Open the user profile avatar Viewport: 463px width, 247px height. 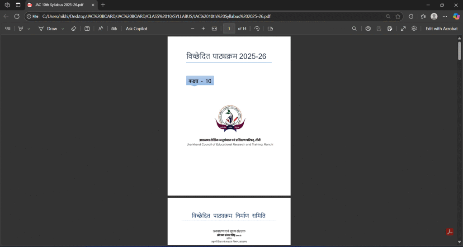tap(434, 16)
